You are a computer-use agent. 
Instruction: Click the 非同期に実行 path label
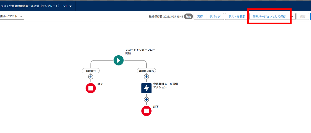click(x=146, y=71)
